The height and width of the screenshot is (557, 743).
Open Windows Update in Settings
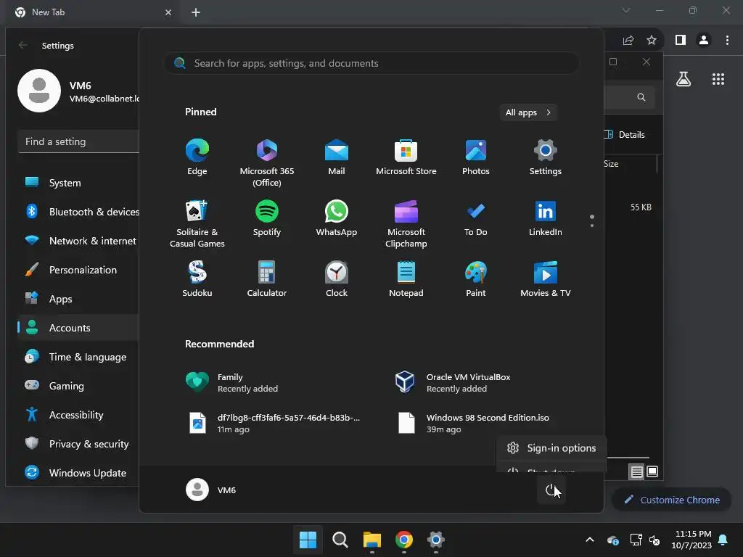78,473
